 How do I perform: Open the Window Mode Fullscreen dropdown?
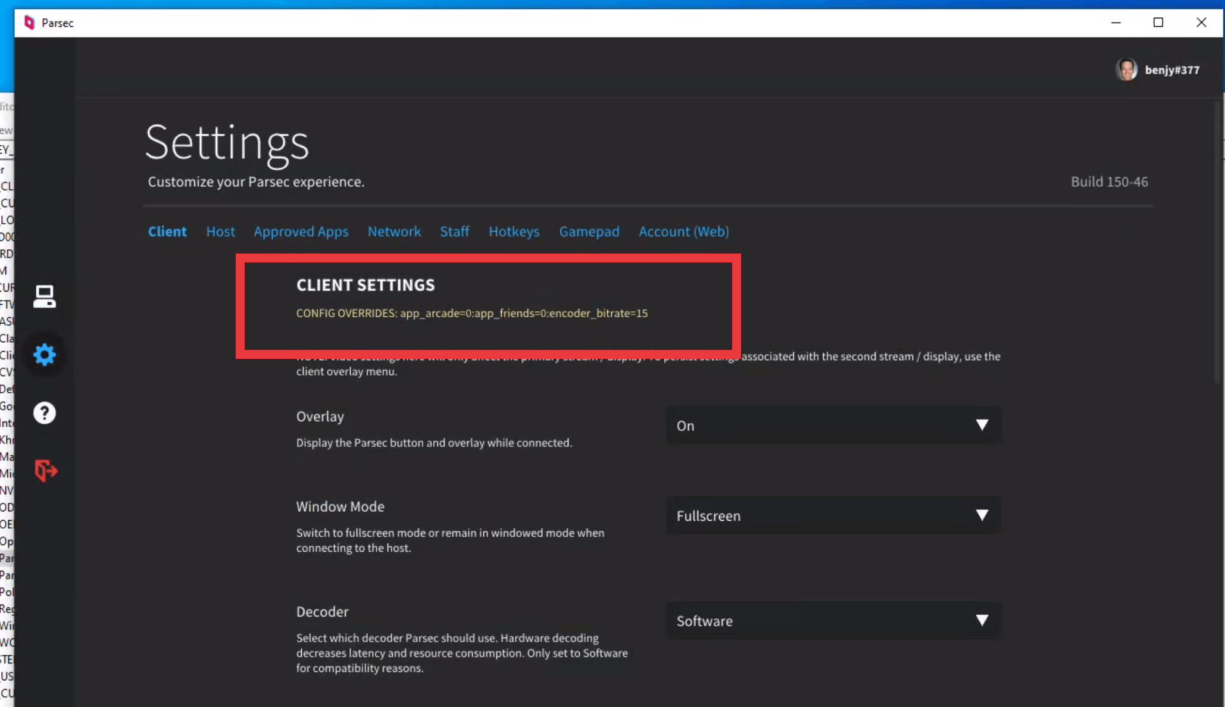point(833,515)
